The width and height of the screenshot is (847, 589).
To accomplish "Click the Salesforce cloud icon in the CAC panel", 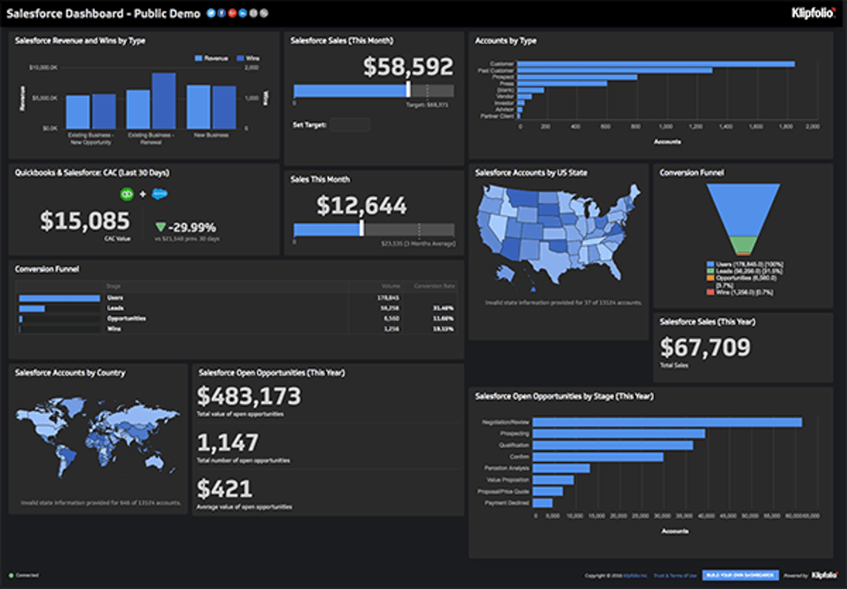I will tap(159, 194).
